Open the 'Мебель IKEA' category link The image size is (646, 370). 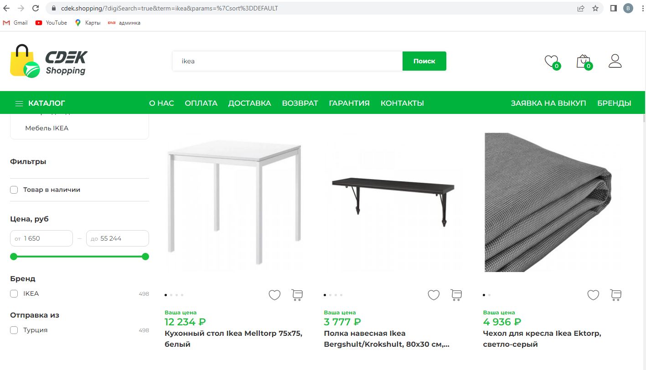[x=47, y=128]
